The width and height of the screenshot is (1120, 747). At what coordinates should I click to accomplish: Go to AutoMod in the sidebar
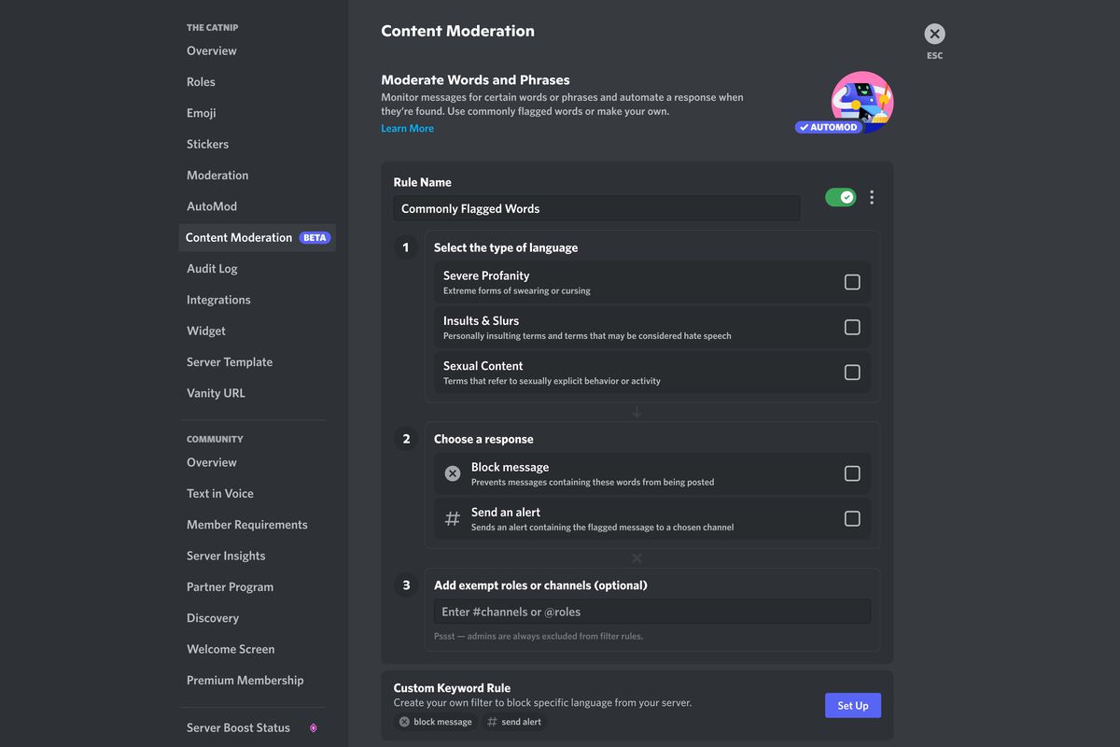212,206
